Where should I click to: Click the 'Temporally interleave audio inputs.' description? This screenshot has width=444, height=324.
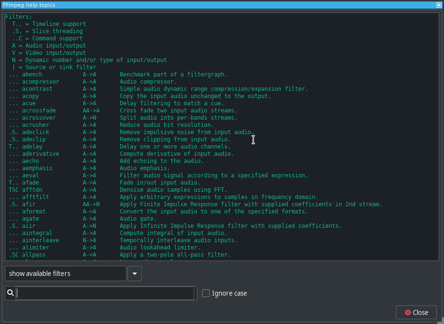coord(178,240)
